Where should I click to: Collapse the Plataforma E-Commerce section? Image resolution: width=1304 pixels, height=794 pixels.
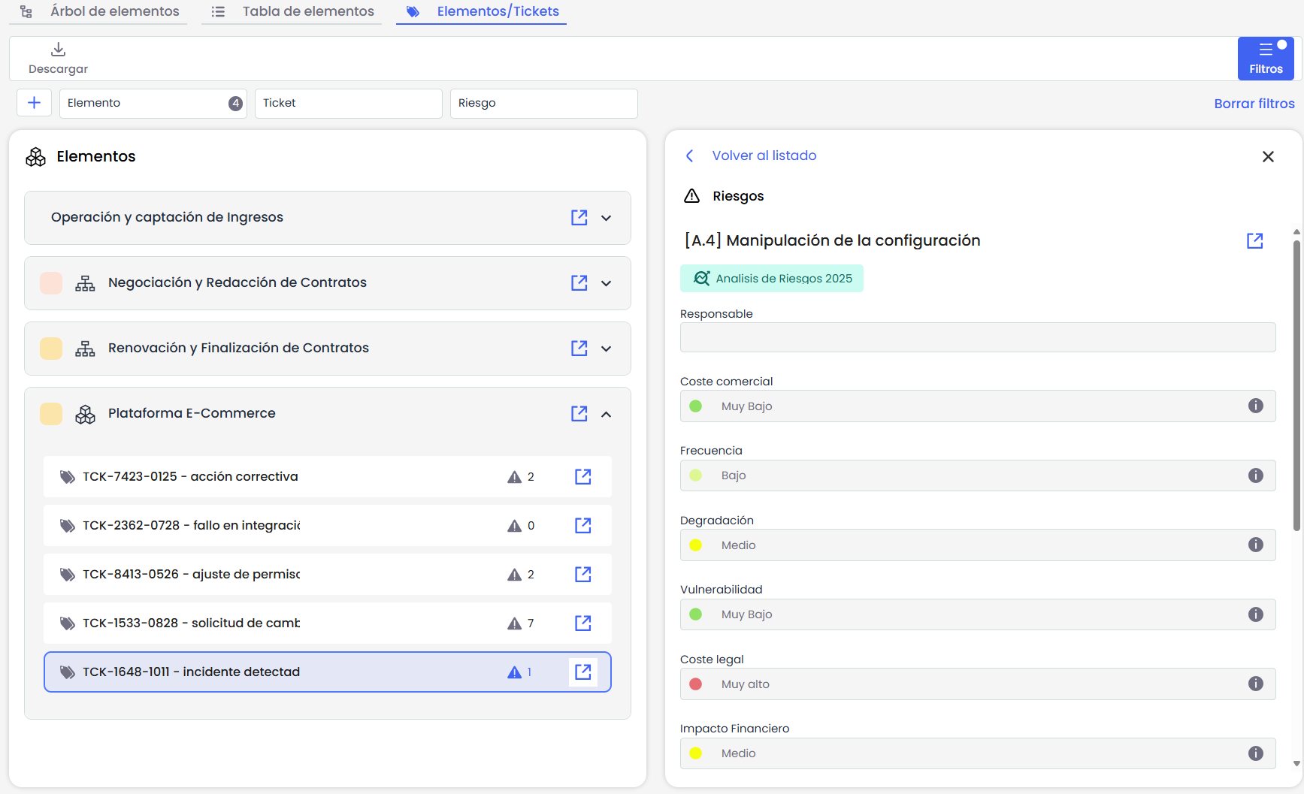click(606, 414)
